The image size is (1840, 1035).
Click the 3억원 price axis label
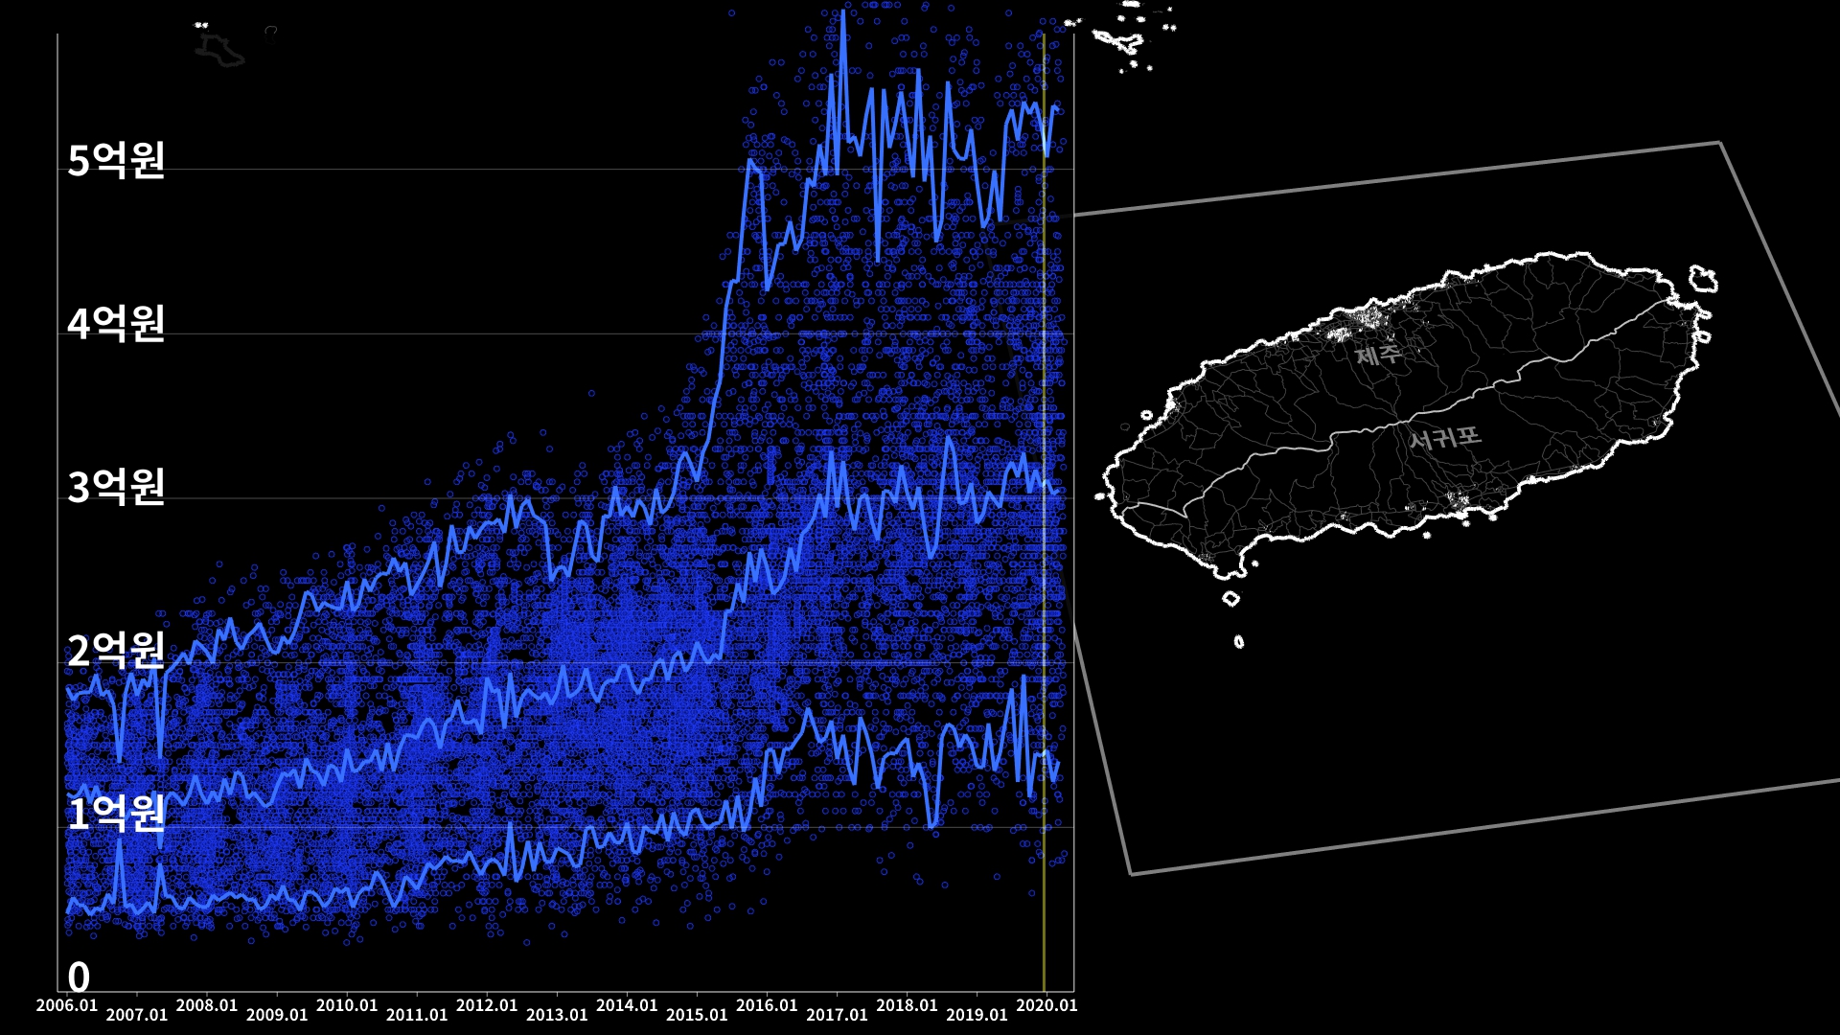coord(116,487)
